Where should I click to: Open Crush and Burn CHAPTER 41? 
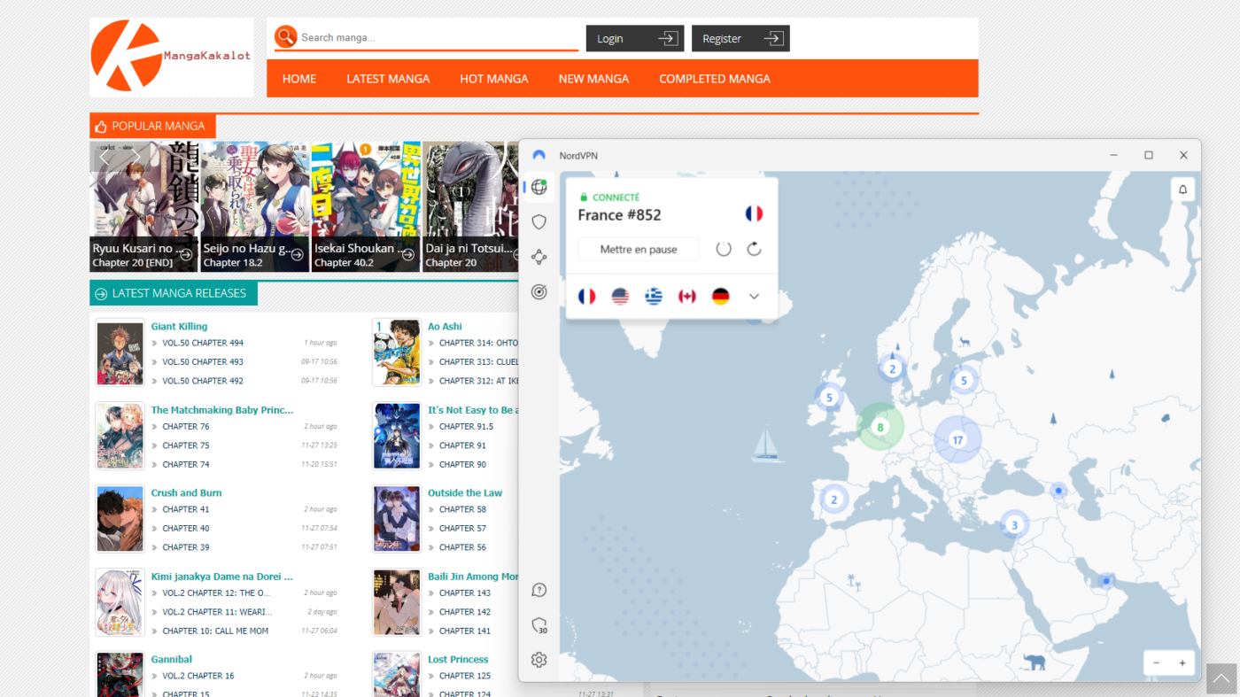(x=186, y=509)
